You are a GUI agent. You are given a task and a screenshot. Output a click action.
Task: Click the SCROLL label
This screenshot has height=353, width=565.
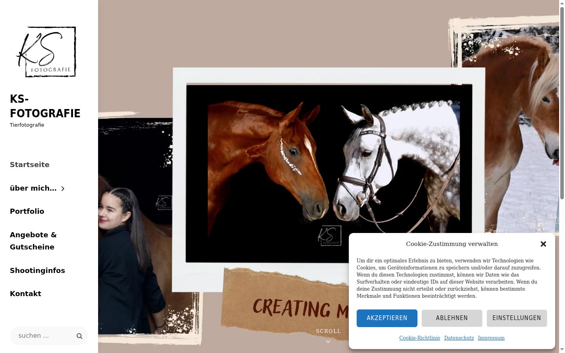point(328,331)
